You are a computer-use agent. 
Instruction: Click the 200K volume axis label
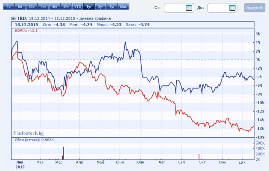[x=260, y=154]
